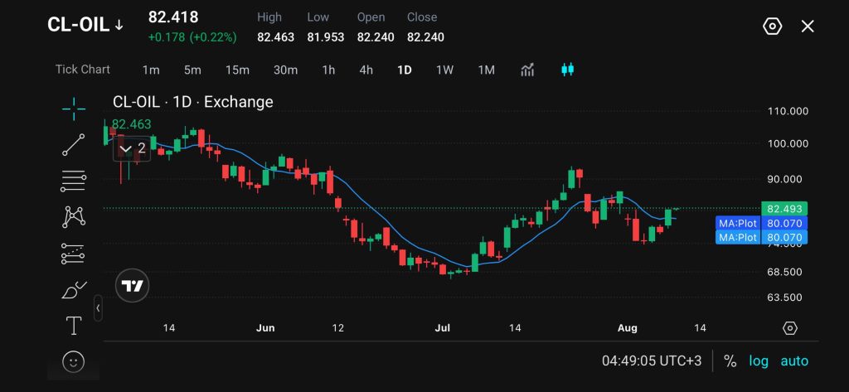Open the forecasting and measurement tools
The height and width of the screenshot is (392, 849).
(x=73, y=254)
